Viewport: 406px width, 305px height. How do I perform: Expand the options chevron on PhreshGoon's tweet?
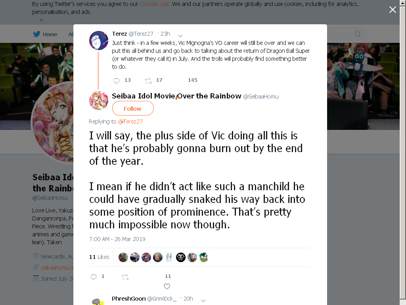point(203,301)
